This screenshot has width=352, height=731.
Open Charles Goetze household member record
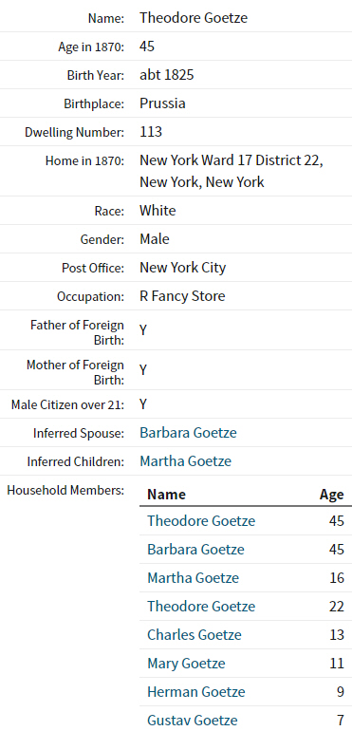(x=195, y=634)
